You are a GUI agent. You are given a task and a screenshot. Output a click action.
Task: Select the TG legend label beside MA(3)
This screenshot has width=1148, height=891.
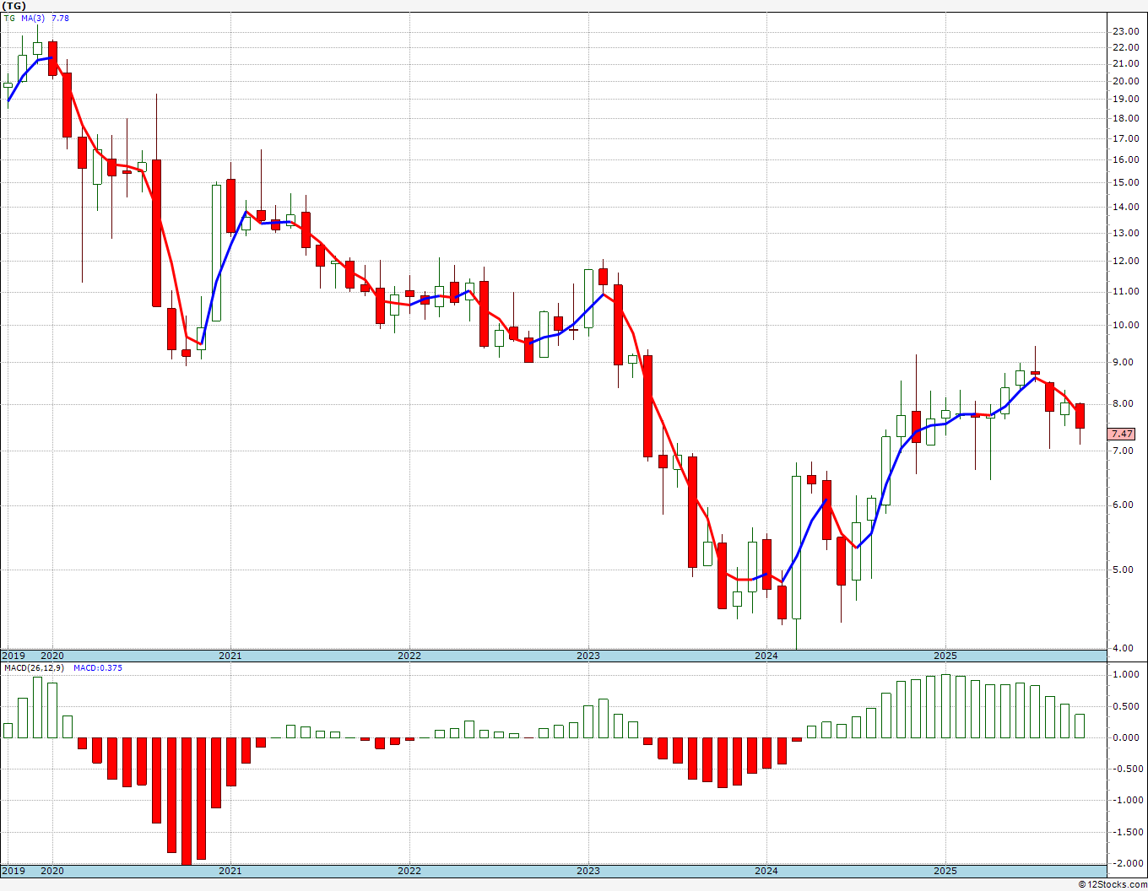click(8, 18)
